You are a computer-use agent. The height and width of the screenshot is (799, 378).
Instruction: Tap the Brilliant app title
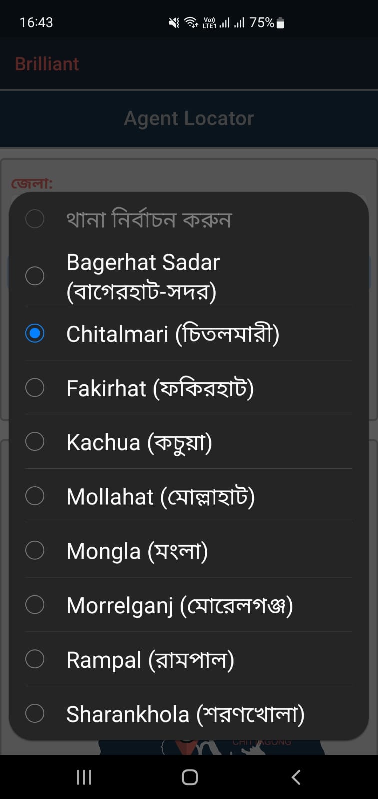pos(47,64)
